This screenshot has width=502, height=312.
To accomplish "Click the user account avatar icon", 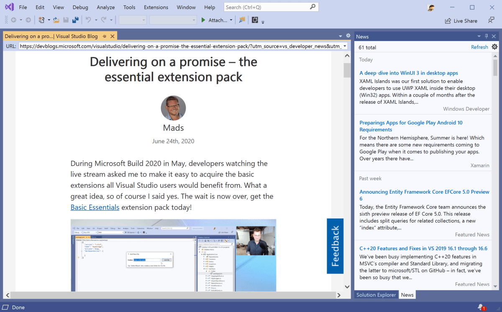I will 431,8.
